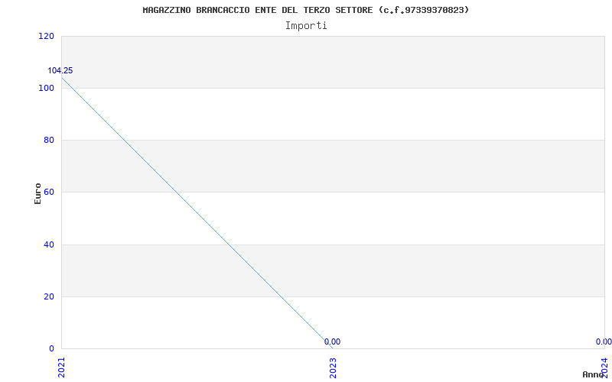The width and height of the screenshot is (612, 382).
Task: Click the 0.00 label at 2023
Action: point(332,342)
